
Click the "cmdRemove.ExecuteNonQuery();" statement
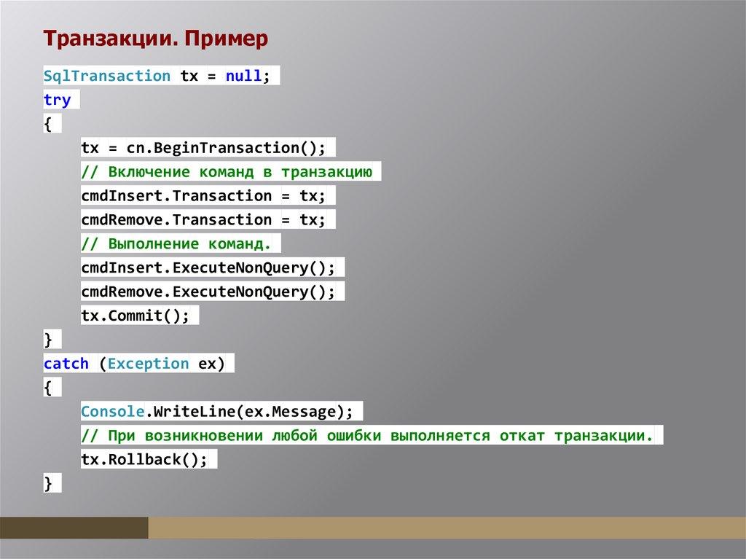(x=208, y=292)
